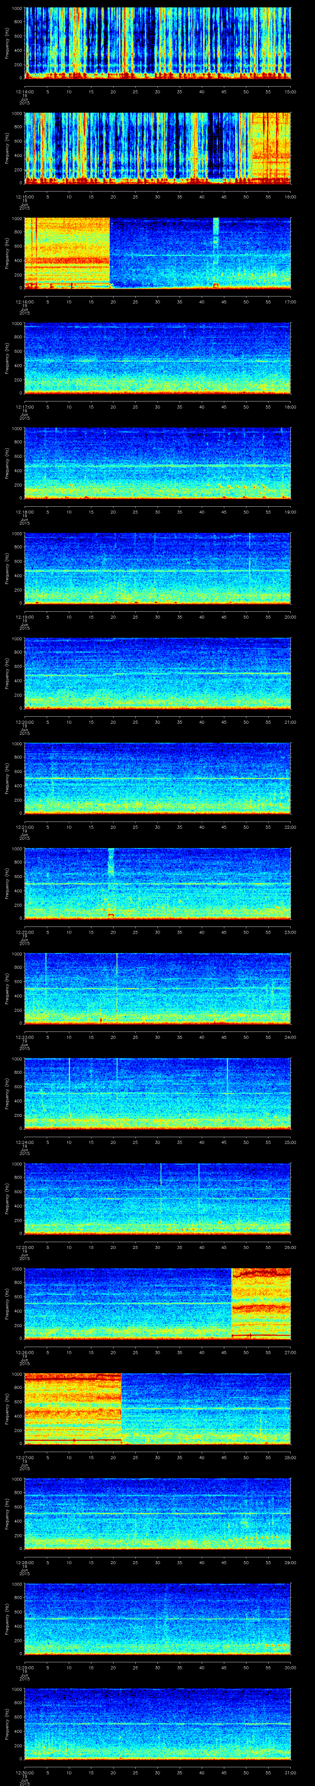Click the 27:00 end time label
This screenshot has width=315, height=1786.
click(291, 1353)
